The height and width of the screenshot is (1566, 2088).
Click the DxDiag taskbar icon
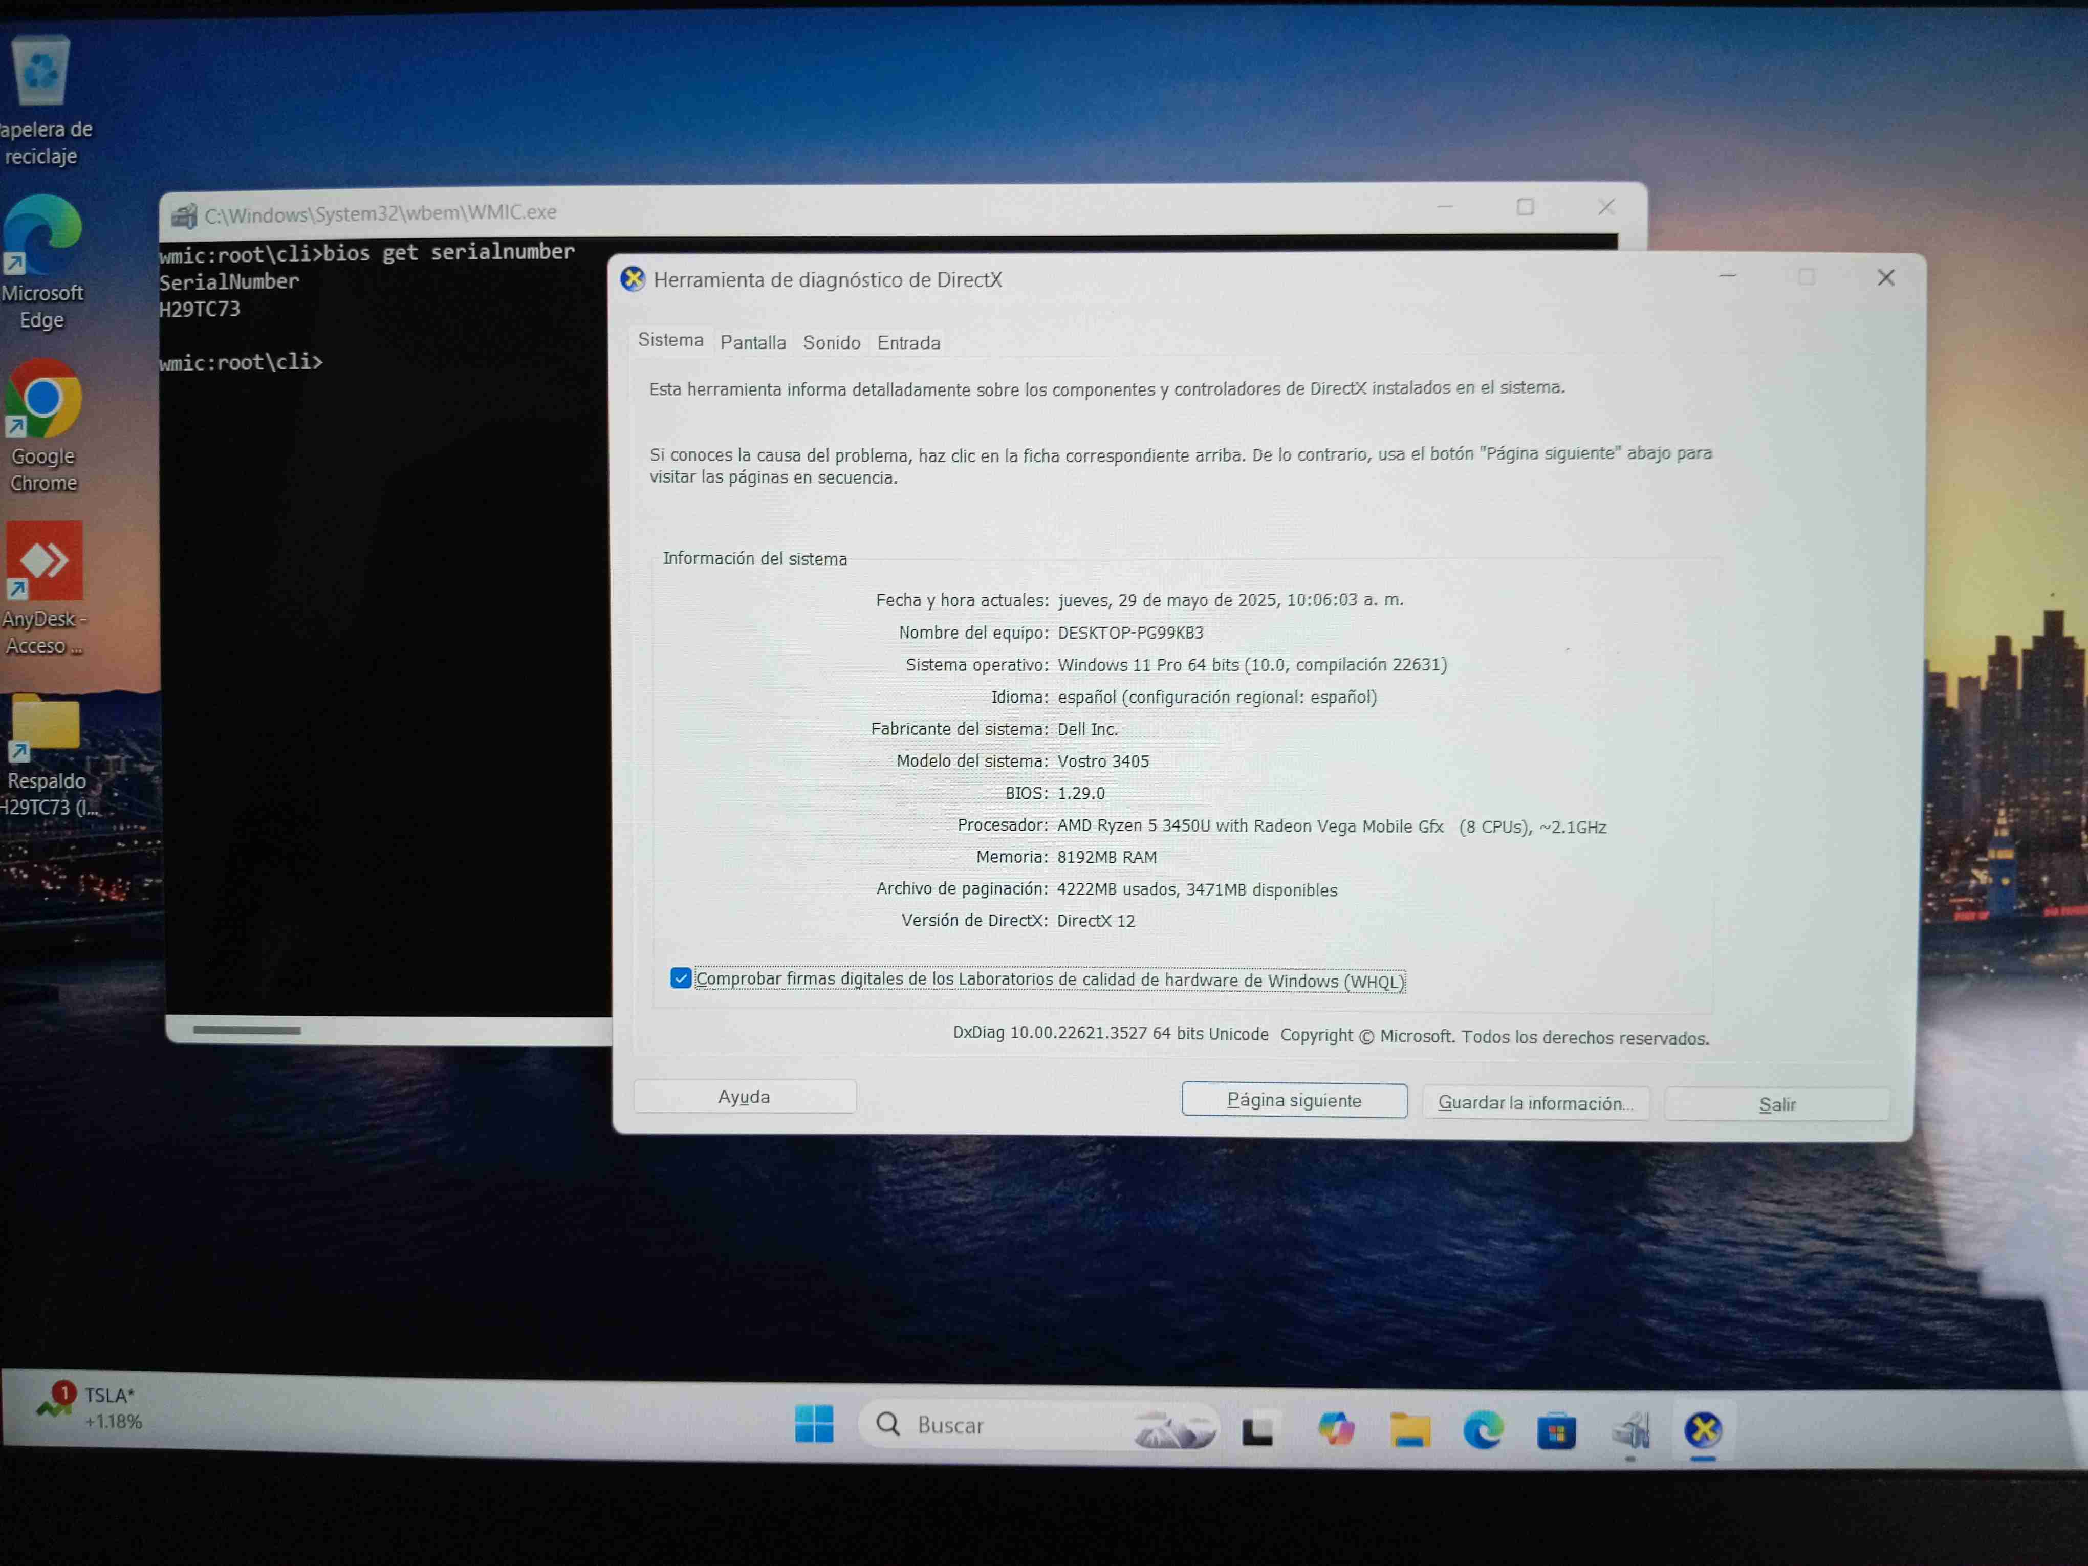coord(1703,1431)
